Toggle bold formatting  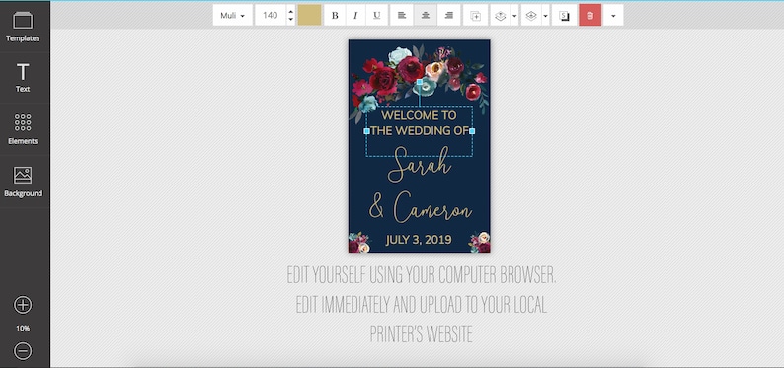tap(335, 16)
